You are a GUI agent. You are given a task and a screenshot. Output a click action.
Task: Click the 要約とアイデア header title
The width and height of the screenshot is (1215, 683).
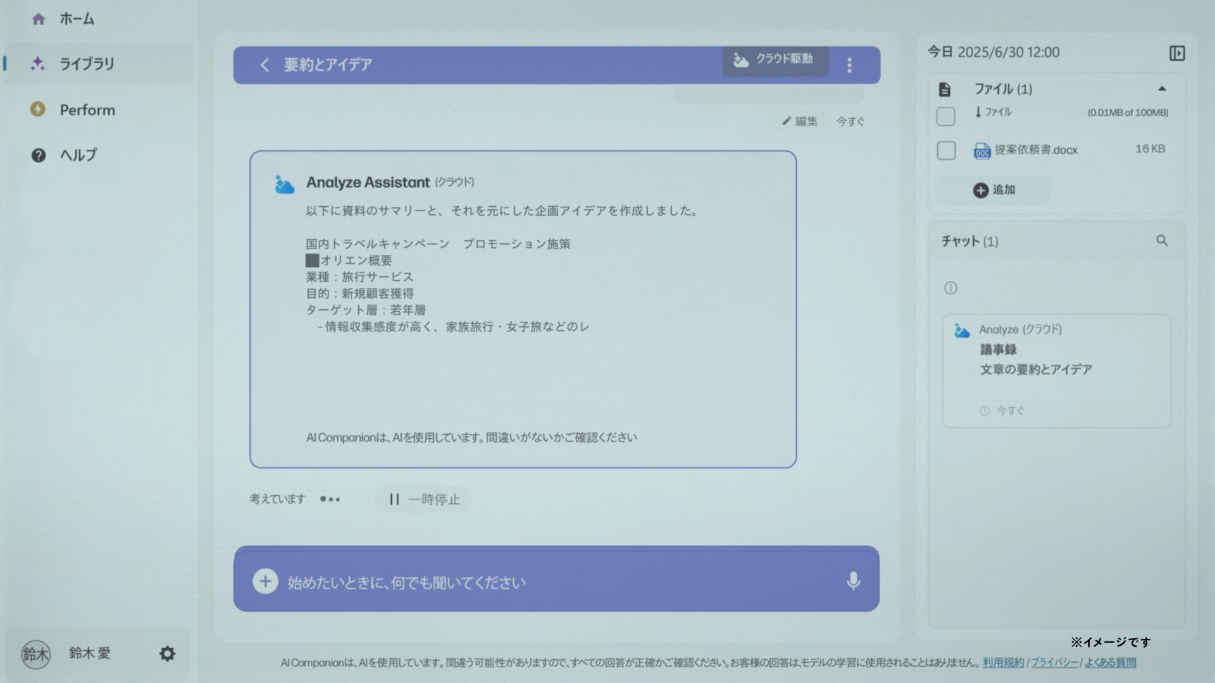coord(328,65)
